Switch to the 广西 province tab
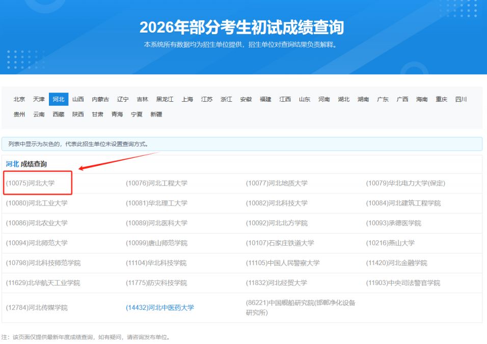This screenshot has height=344, width=487. pos(402,99)
